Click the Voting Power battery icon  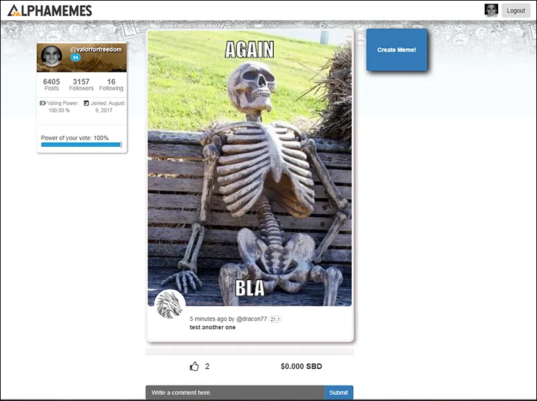click(42, 103)
